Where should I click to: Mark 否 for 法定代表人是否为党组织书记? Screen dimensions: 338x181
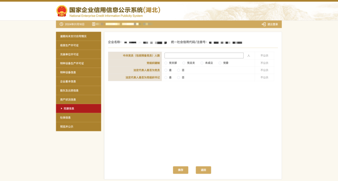click(179, 77)
